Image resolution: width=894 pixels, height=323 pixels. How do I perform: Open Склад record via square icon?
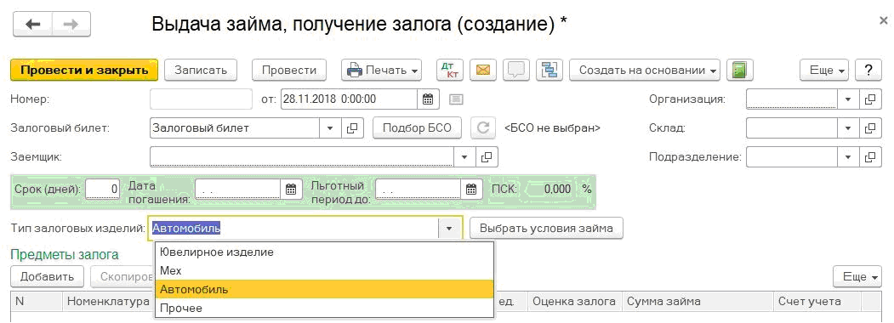tap(869, 128)
